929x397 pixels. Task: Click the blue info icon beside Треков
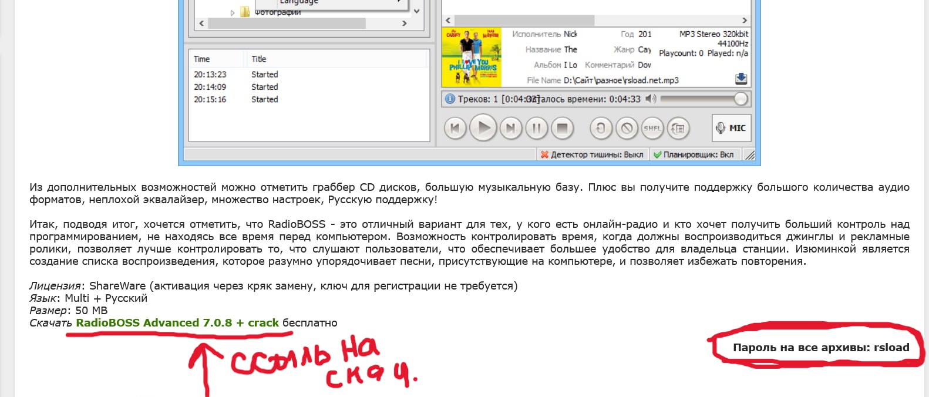click(x=450, y=99)
